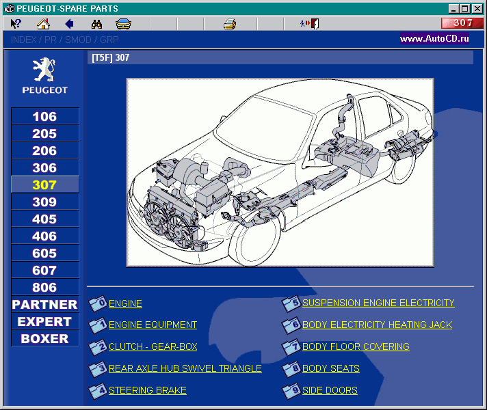Click folder icon 5 beside SUSPENSION ENGINE ELECTRICITY
The width and height of the screenshot is (487, 410).
tap(291, 303)
